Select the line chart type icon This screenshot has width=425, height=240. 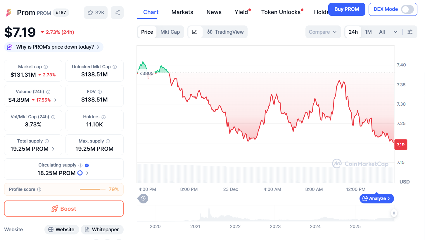pos(195,32)
